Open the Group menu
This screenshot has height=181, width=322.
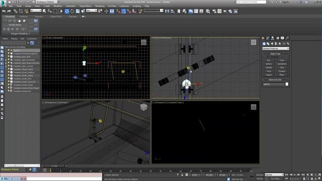[28, 6]
